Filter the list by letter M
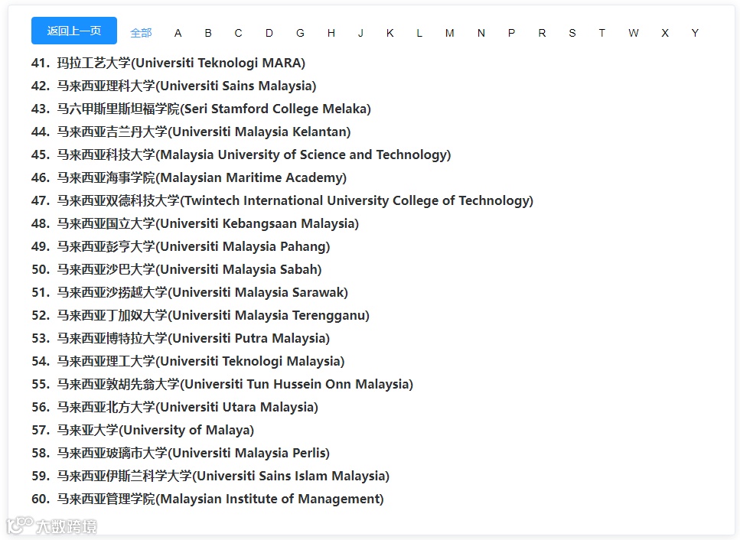 pos(450,33)
